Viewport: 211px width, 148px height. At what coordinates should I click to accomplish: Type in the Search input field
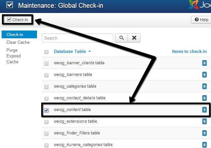pyautogui.click(x=77, y=38)
